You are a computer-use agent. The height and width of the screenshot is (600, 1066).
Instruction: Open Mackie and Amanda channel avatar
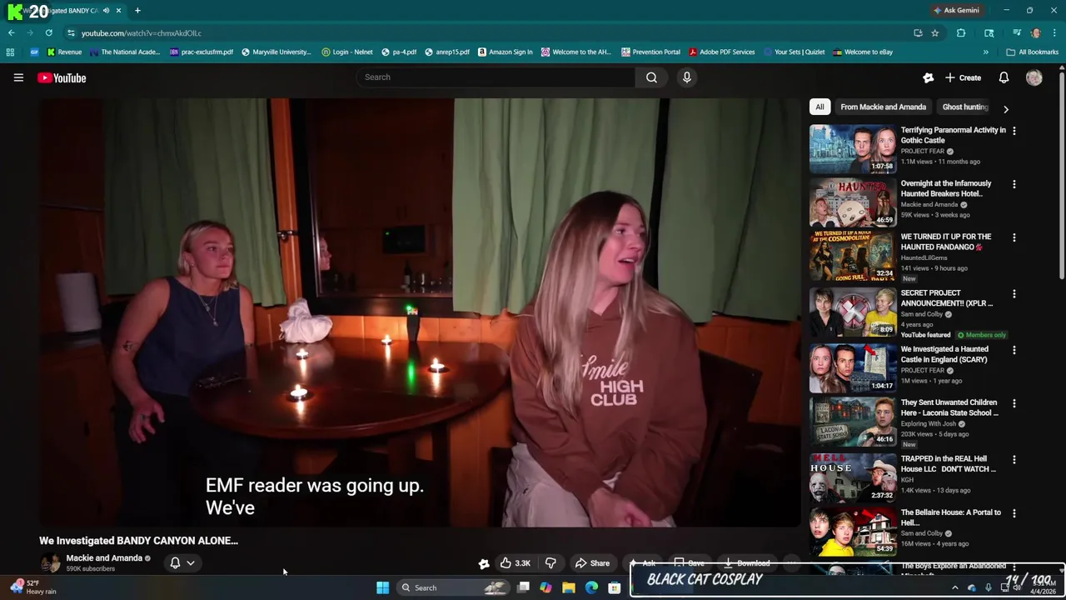[x=51, y=563]
